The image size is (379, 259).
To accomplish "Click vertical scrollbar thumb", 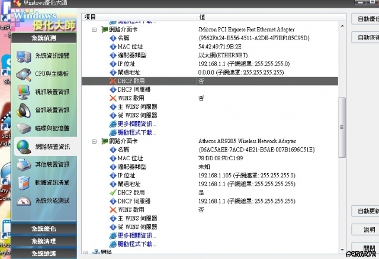I will [342, 128].
